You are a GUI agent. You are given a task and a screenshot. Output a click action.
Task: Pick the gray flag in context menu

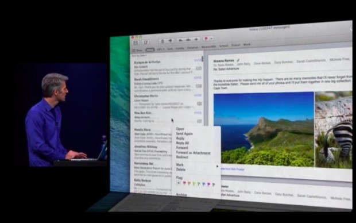[214, 184]
